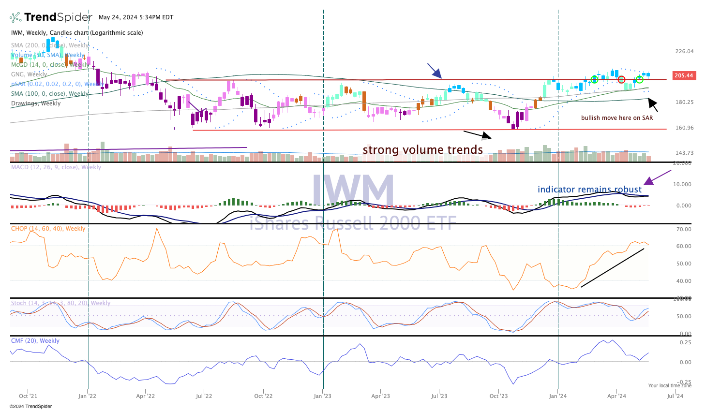706x411 pixels.
Task: Select the CMF (20), Weekly panel label
Action: [35, 341]
